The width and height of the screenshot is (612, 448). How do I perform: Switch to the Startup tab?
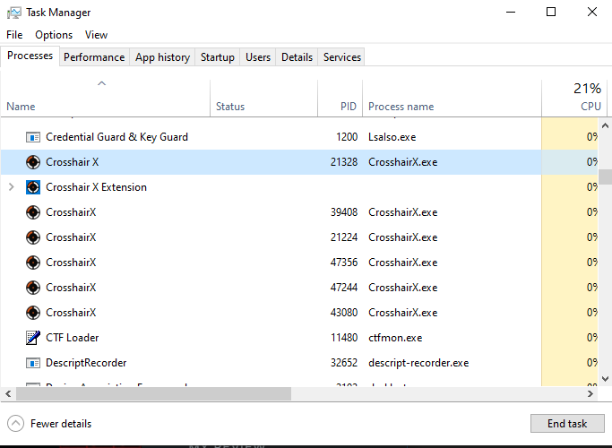(217, 57)
